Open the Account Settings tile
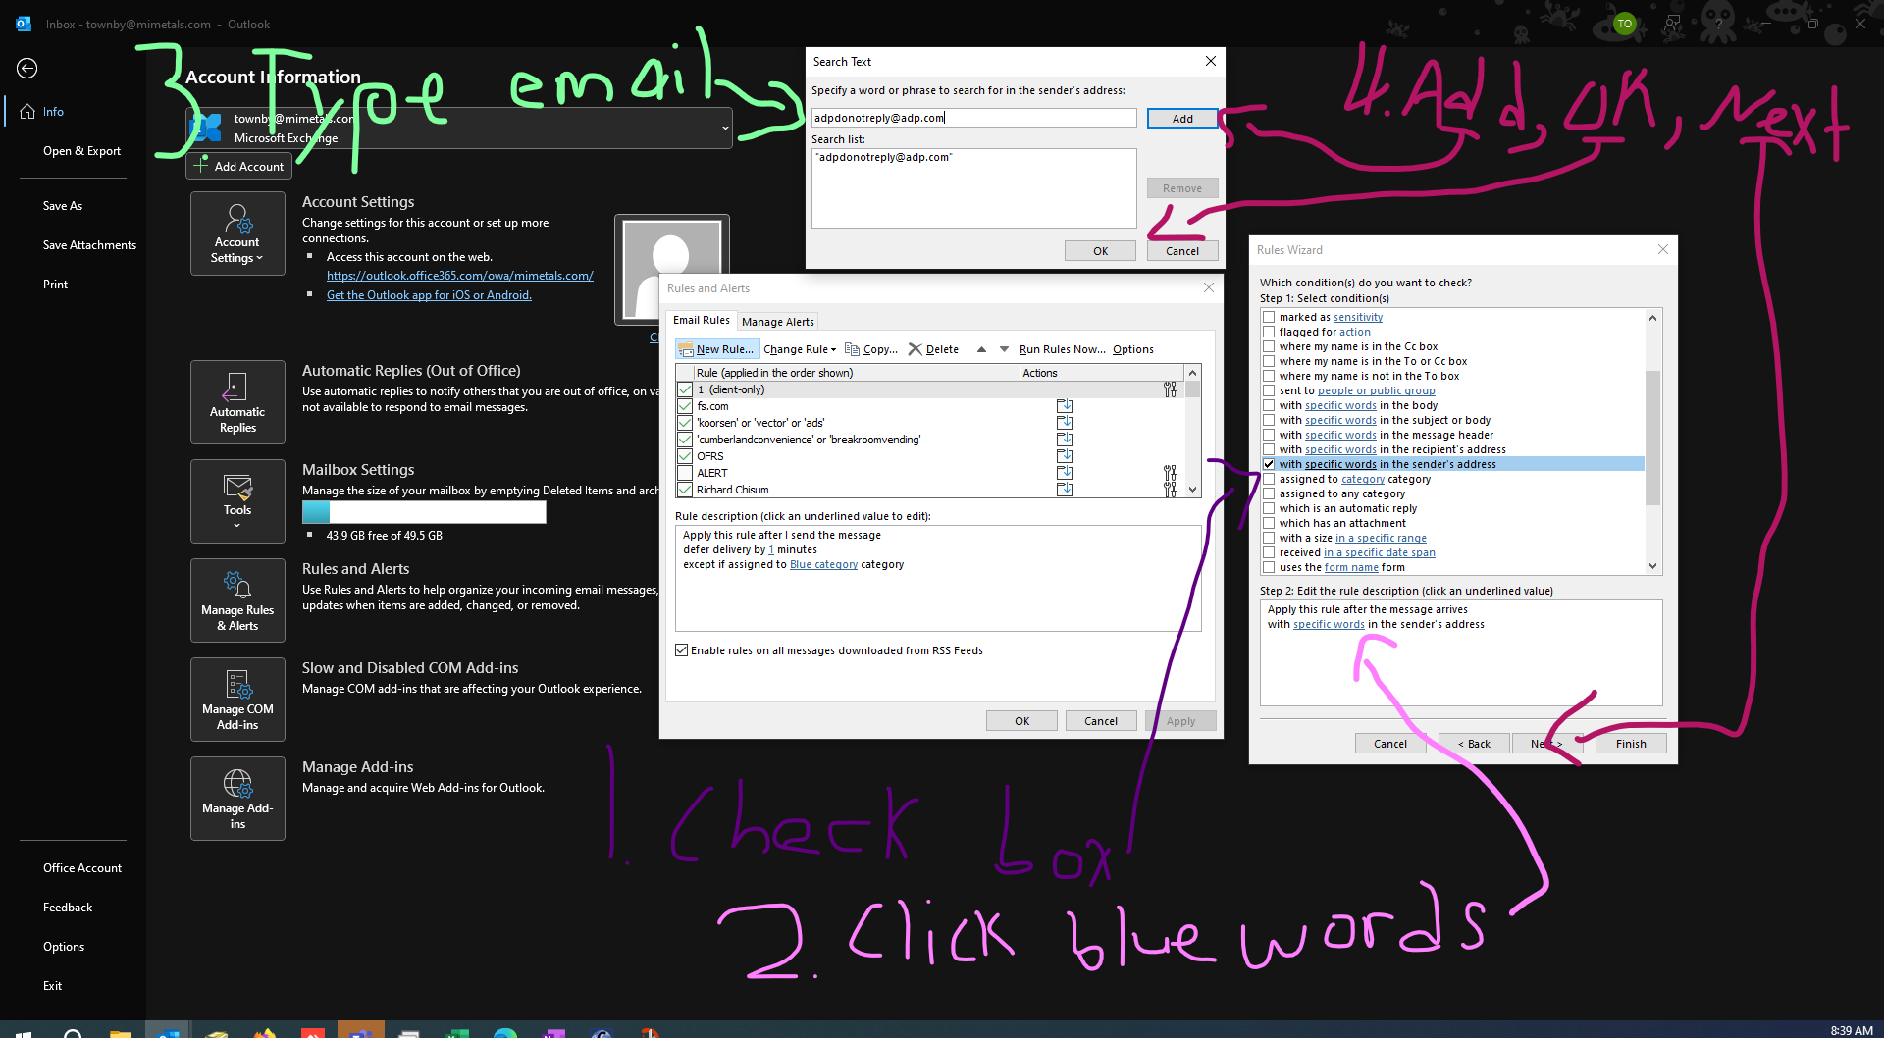The image size is (1884, 1038). tap(237, 234)
